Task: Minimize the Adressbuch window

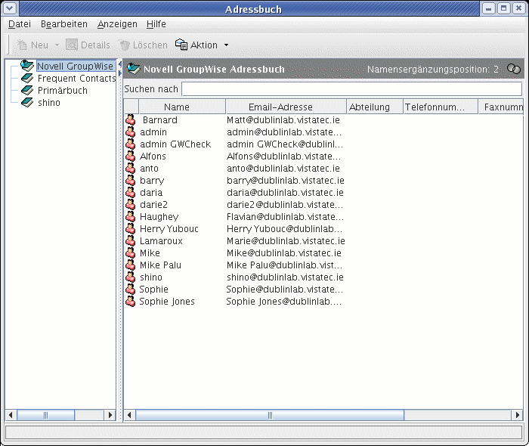Action: click(x=488, y=8)
